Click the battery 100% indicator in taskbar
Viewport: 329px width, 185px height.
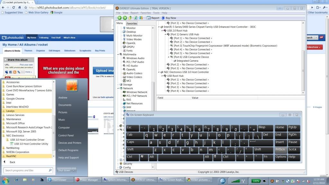point(256,181)
